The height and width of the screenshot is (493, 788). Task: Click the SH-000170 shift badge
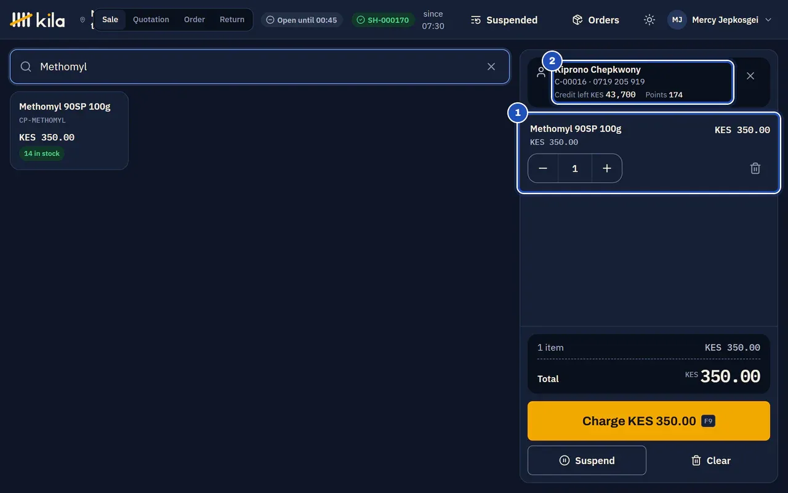(383, 20)
